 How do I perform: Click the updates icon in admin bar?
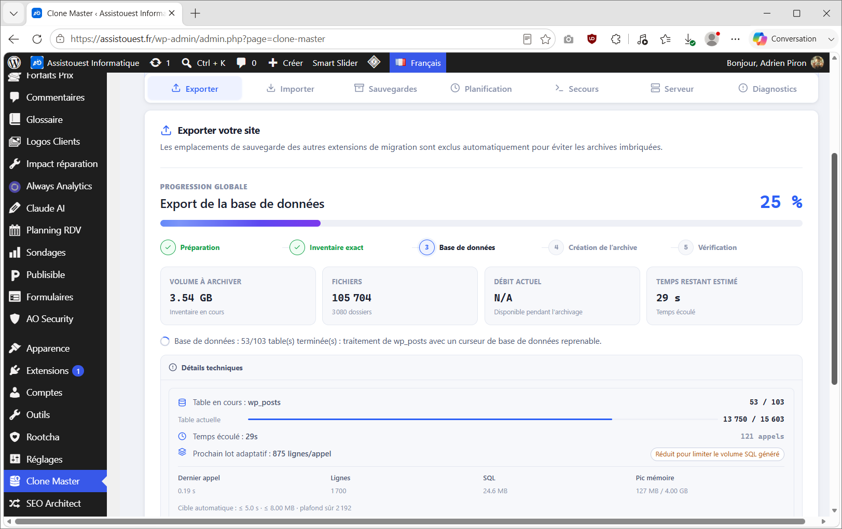(x=160, y=63)
